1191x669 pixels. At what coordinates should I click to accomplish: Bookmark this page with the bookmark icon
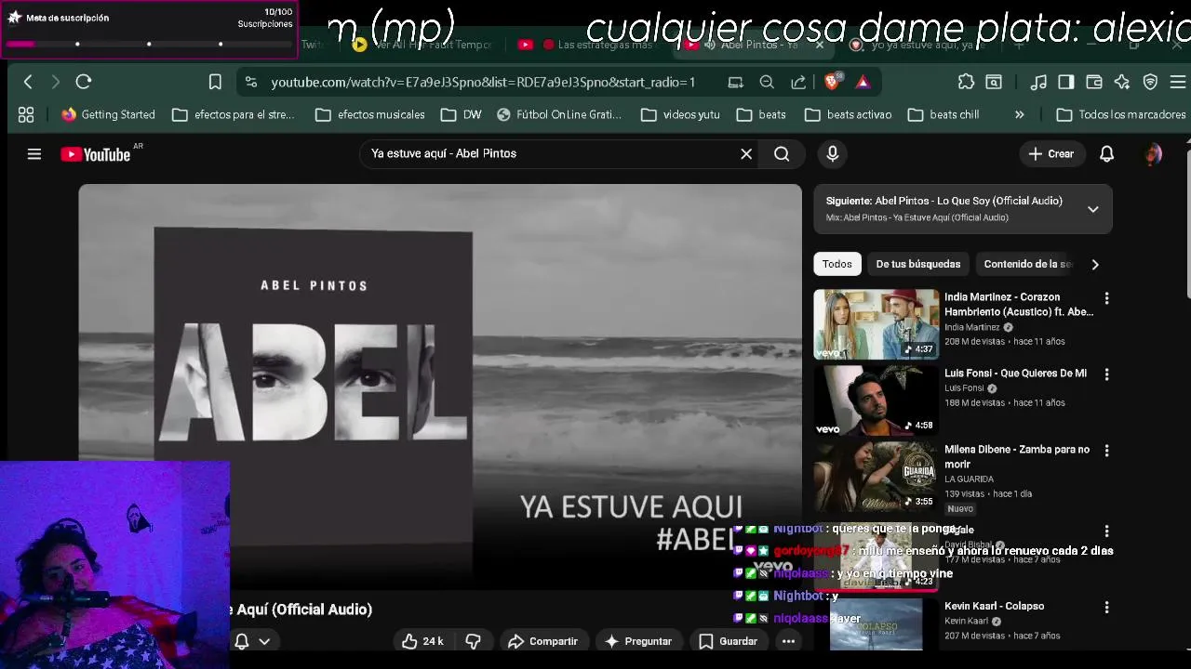[x=215, y=82]
